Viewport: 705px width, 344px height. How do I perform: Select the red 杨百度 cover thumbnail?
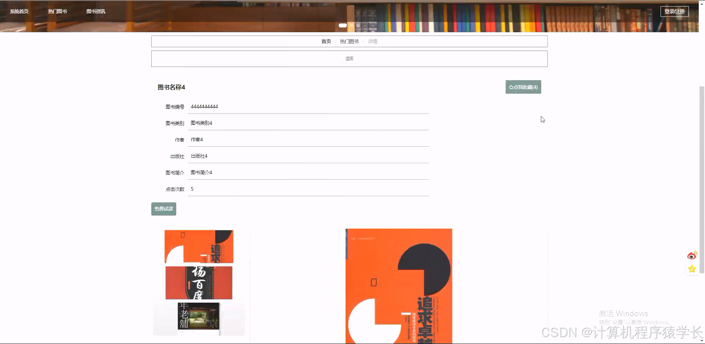(199, 283)
